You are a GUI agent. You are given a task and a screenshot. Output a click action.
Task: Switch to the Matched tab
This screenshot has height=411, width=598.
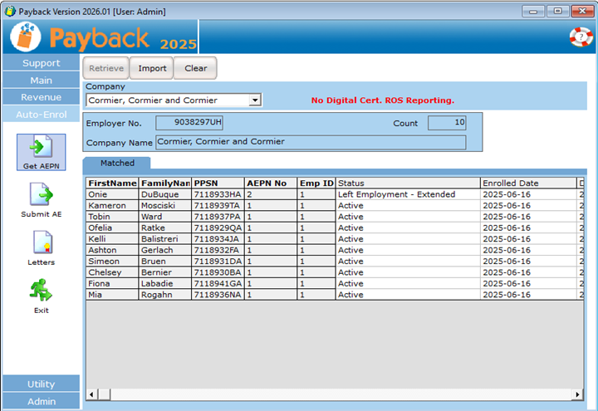(x=117, y=164)
